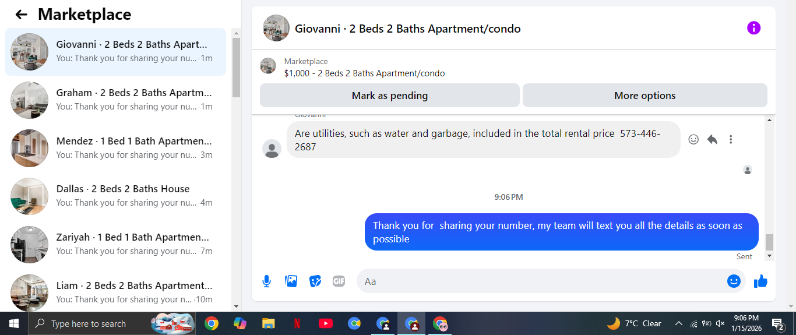Attach a photo using the image icon

tap(291, 281)
